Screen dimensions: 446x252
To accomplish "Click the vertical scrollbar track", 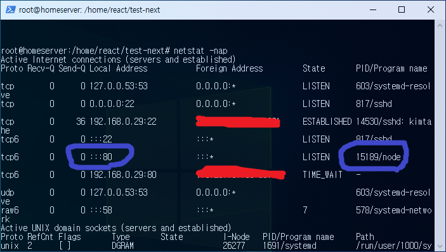I will pyautogui.click(x=440, y=135).
